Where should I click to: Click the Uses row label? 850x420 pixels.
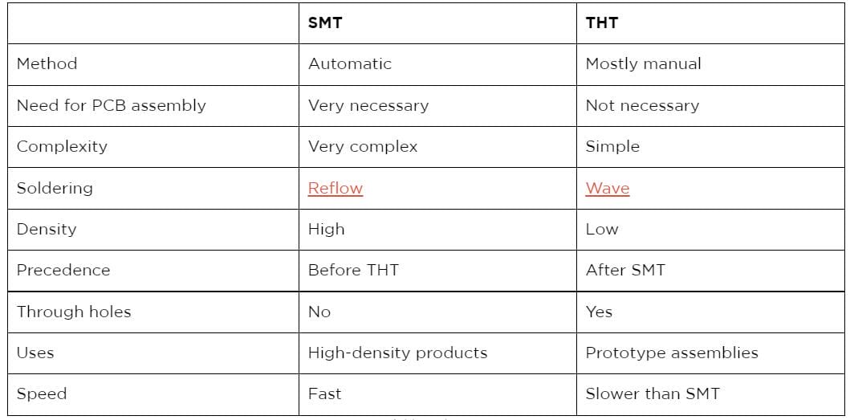(35, 353)
